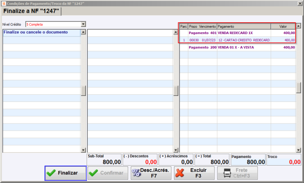
Task: Click the Finalizar button
Action: click(x=66, y=173)
